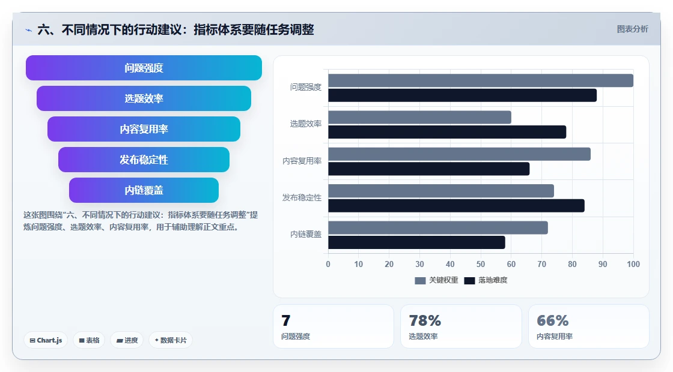673x372 pixels.
Task: Click the 关键权重 bar for 发布稳定性
Action: click(441, 191)
